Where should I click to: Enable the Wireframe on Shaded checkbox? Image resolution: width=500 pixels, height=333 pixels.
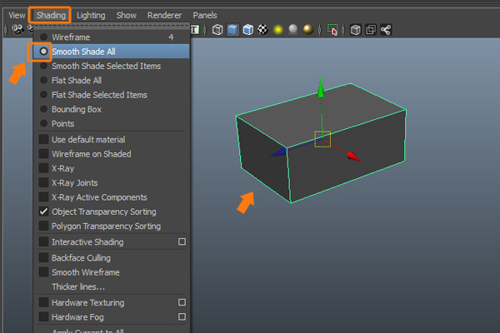point(43,154)
